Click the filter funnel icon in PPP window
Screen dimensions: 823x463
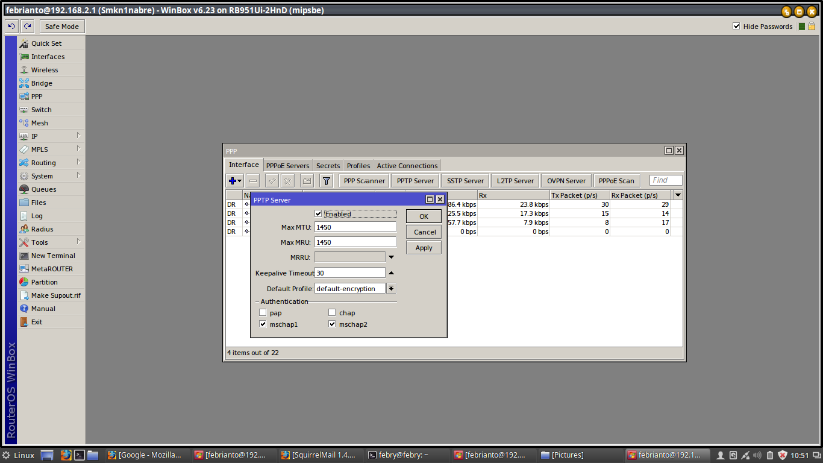326,180
